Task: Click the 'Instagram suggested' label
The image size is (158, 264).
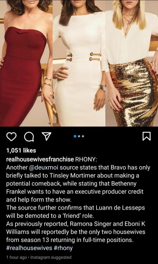Action: tap(51, 257)
